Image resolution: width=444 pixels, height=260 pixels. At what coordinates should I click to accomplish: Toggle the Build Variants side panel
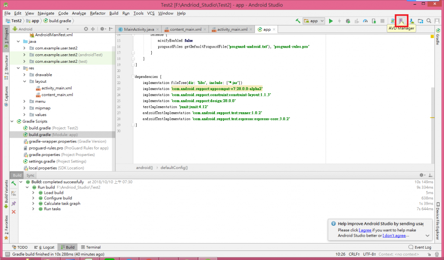[x=6, y=192]
